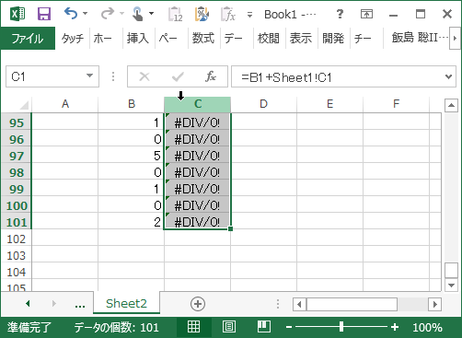Select row 95 header
The height and width of the screenshot is (338, 462).
pos(17,122)
